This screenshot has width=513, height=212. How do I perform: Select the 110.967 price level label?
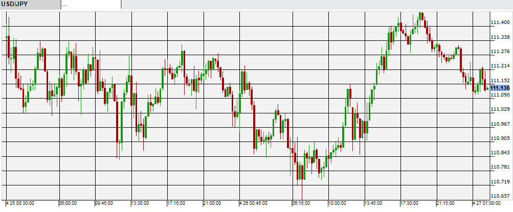pos(500,124)
